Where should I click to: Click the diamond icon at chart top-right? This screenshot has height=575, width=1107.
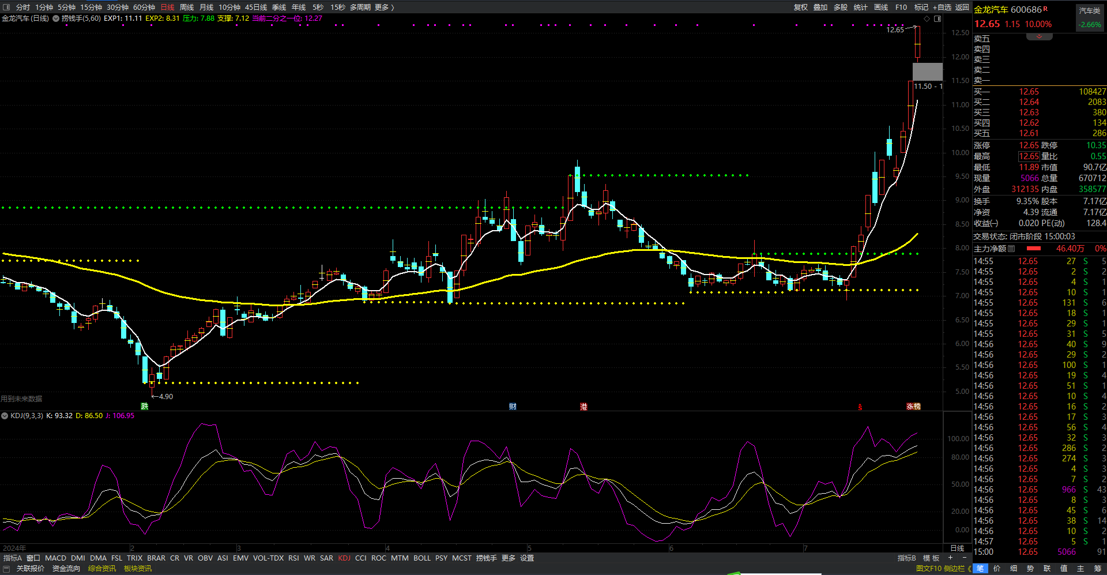click(x=927, y=19)
